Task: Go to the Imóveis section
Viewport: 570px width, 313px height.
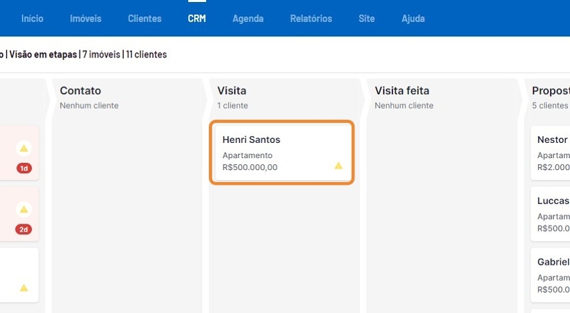Action: pos(85,19)
